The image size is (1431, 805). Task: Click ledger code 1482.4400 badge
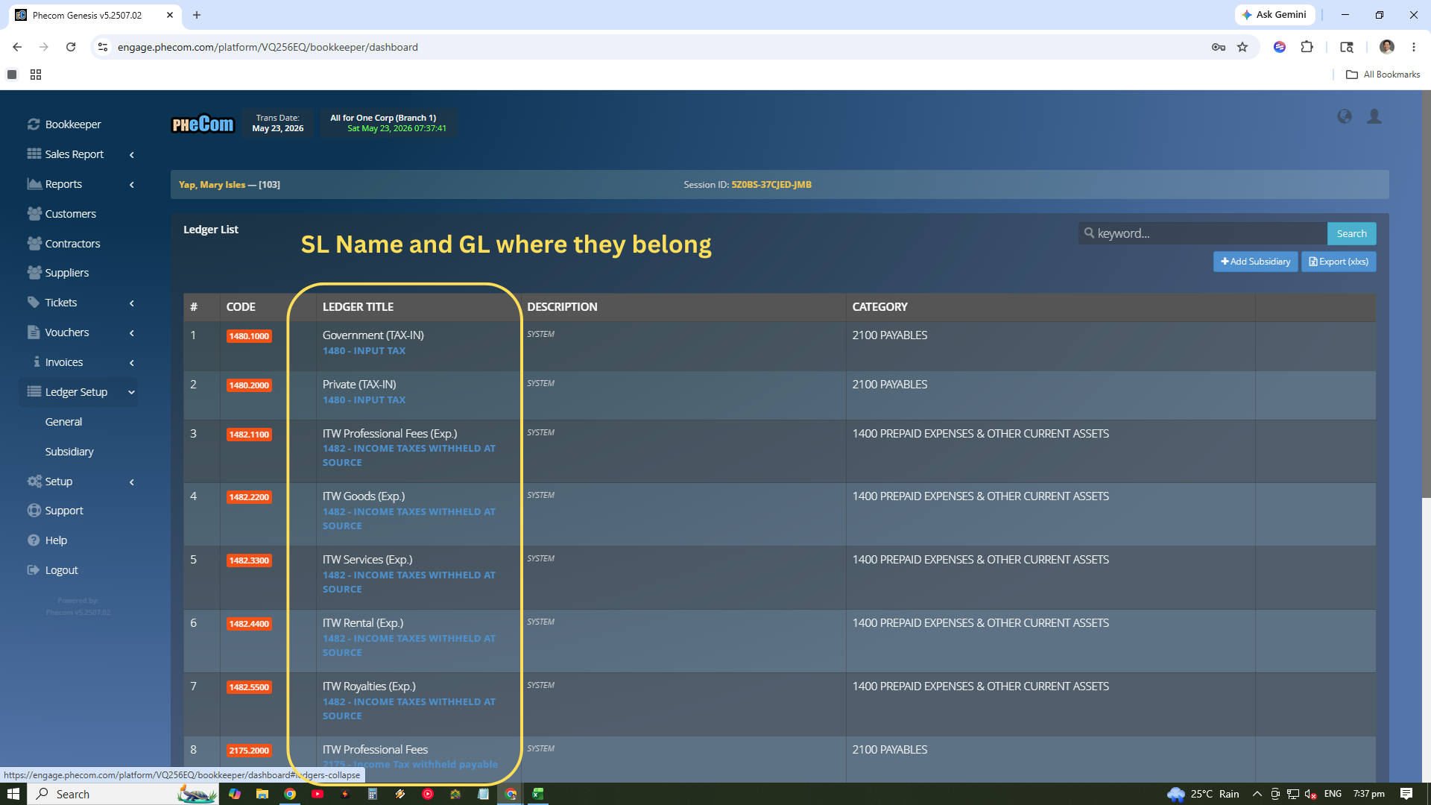click(x=249, y=624)
